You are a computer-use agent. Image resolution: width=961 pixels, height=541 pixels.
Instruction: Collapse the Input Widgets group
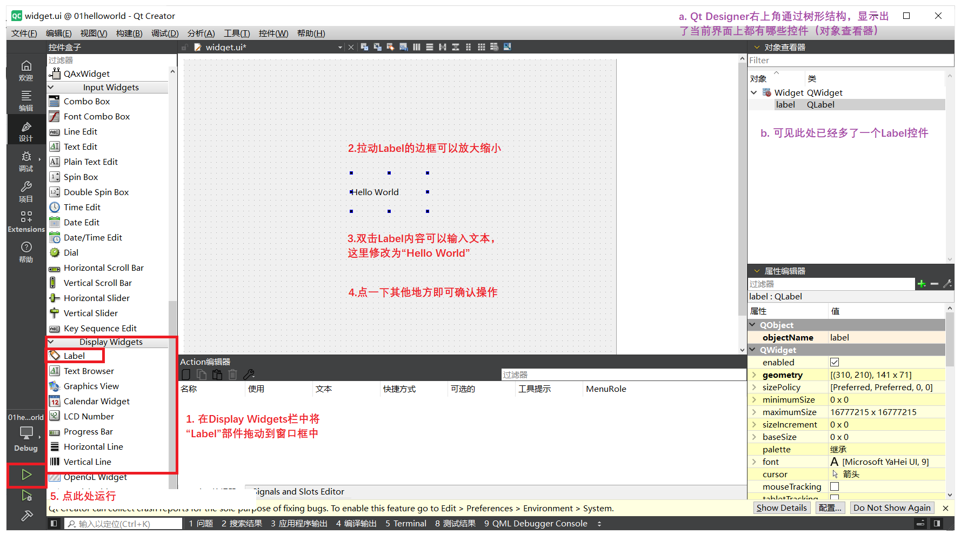click(51, 87)
